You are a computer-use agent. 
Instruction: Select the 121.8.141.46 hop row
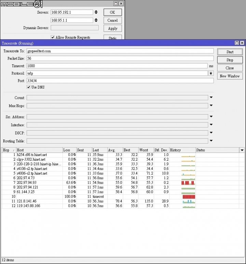point(123,201)
